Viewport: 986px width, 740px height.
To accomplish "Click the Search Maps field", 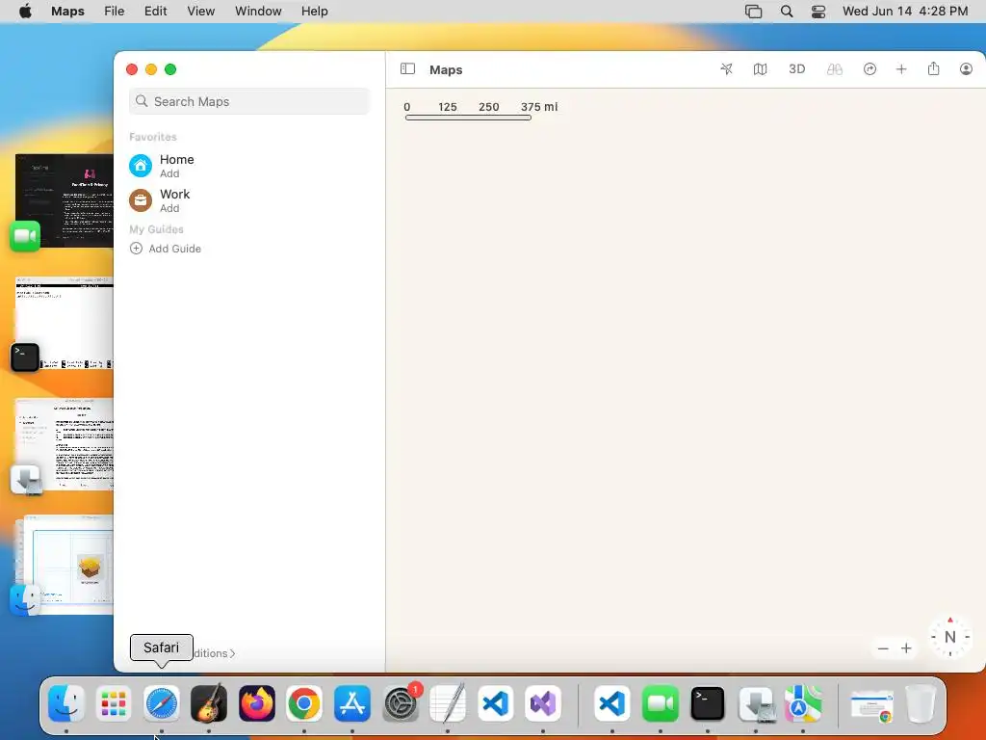I will [249, 101].
